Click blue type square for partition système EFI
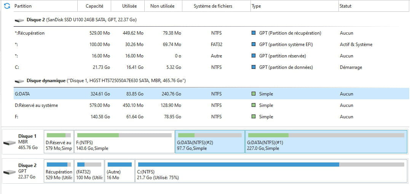This screenshot has width=410, height=194. click(253, 45)
